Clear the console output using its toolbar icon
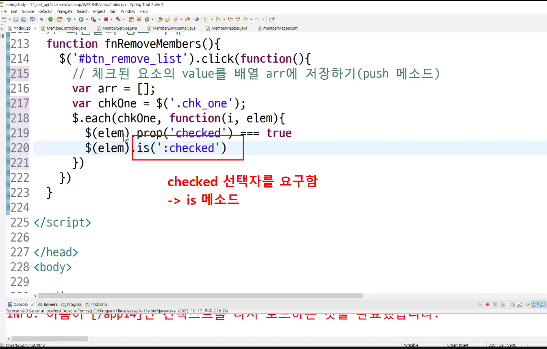This screenshot has height=349, width=547. click(512, 304)
